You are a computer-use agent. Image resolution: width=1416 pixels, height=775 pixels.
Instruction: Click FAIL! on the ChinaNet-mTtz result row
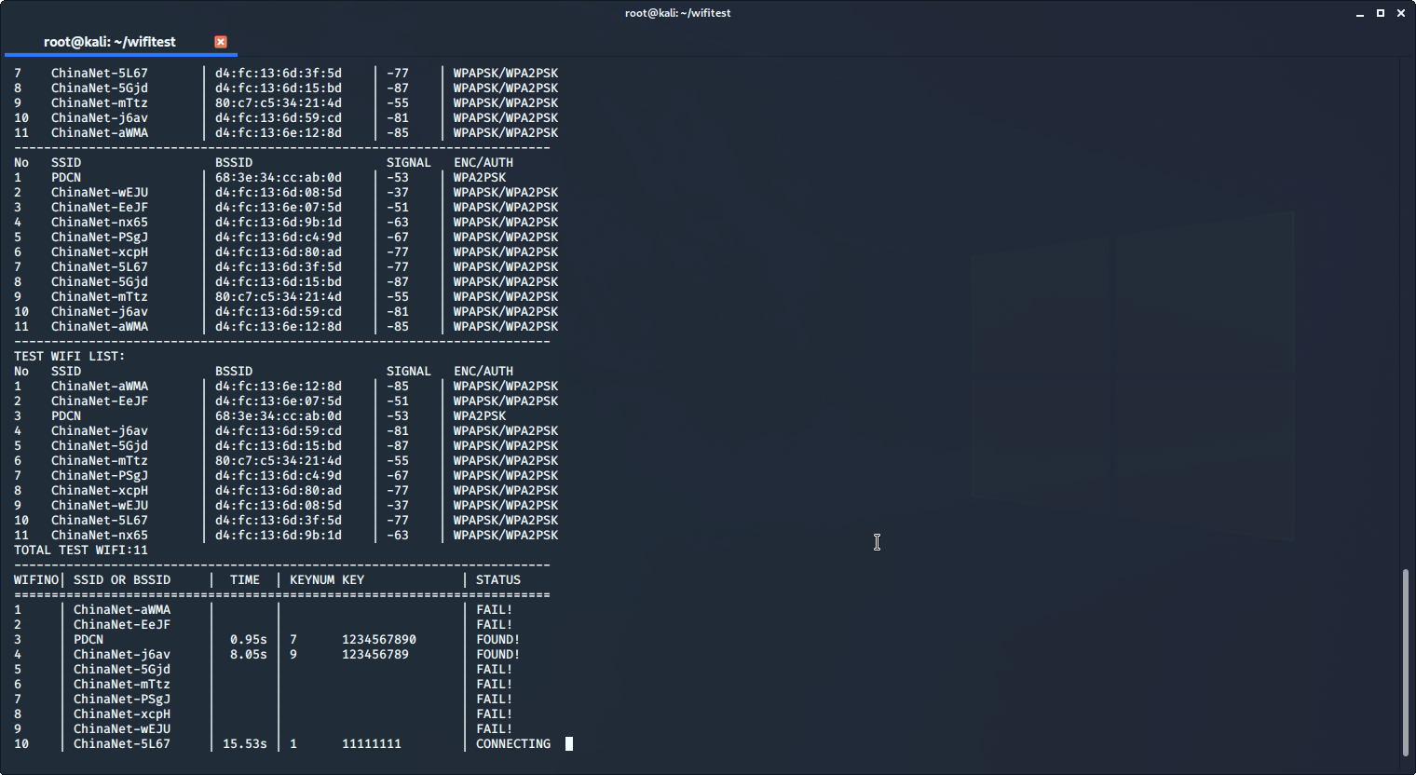(x=495, y=684)
